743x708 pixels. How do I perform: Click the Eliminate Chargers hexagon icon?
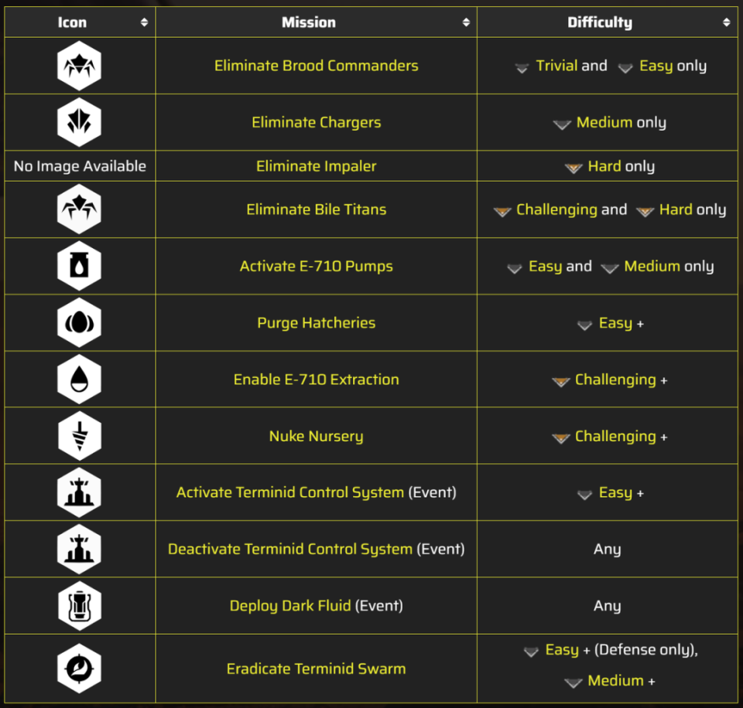(x=79, y=122)
